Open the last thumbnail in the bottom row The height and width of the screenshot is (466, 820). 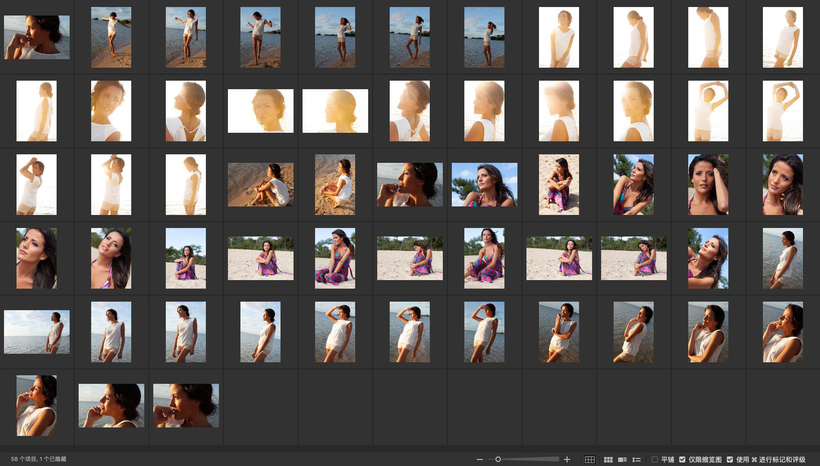[186, 405]
